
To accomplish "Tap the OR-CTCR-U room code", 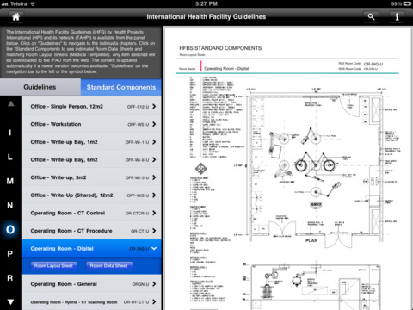I will pyautogui.click(x=137, y=214).
